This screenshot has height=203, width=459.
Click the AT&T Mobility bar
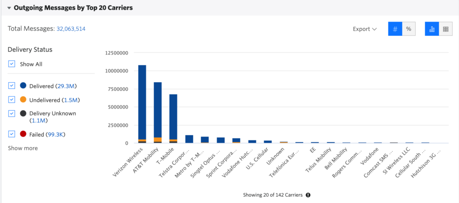click(x=158, y=113)
